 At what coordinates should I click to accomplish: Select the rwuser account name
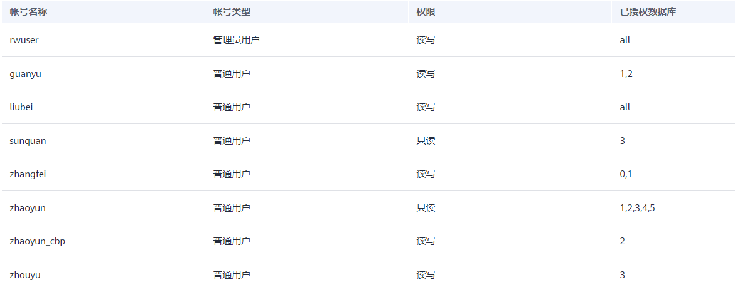(x=24, y=40)
